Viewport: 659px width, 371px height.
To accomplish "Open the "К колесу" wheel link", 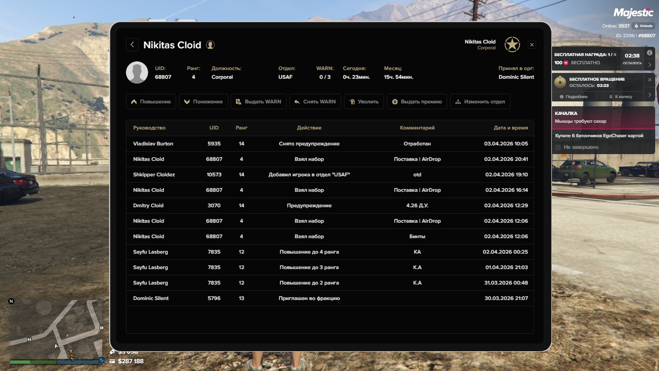I will click(x=620, y=97).
